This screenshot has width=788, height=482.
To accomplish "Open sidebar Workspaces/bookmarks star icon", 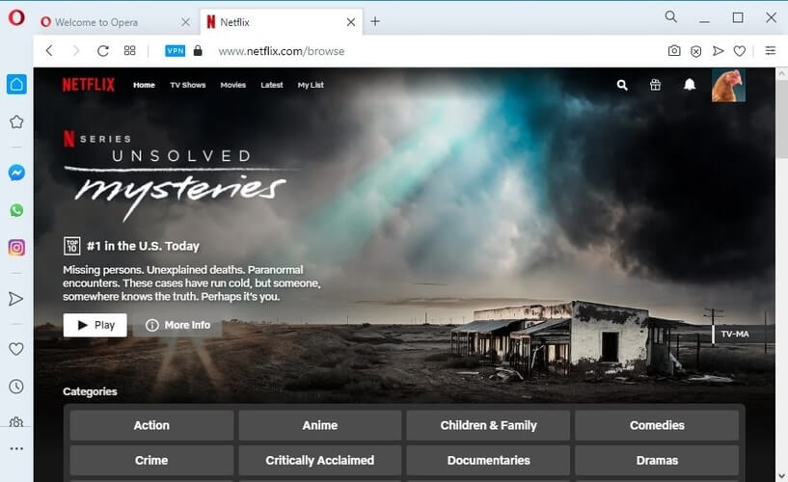I will [x=16, y=122].
